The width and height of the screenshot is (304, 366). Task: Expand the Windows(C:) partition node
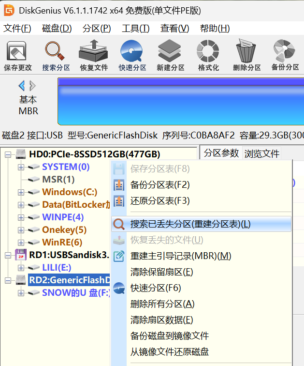coord(21,192)
